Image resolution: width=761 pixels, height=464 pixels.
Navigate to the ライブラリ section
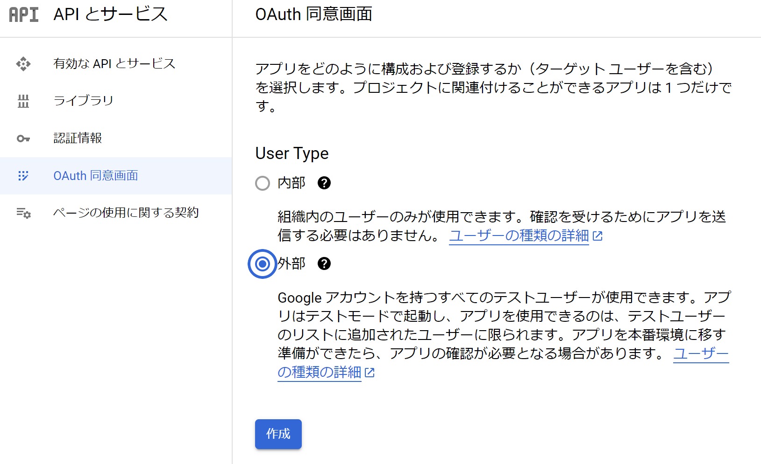click(x=83, y=101)
